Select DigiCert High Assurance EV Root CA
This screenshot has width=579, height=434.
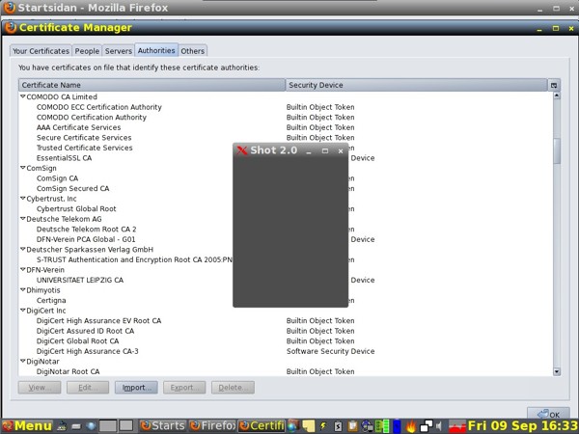pyautogui.click(x=286, y=320)
